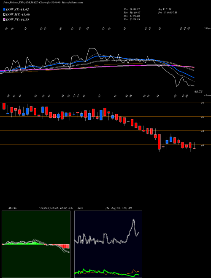Click the 'ADX' panel label

(80, 208)
